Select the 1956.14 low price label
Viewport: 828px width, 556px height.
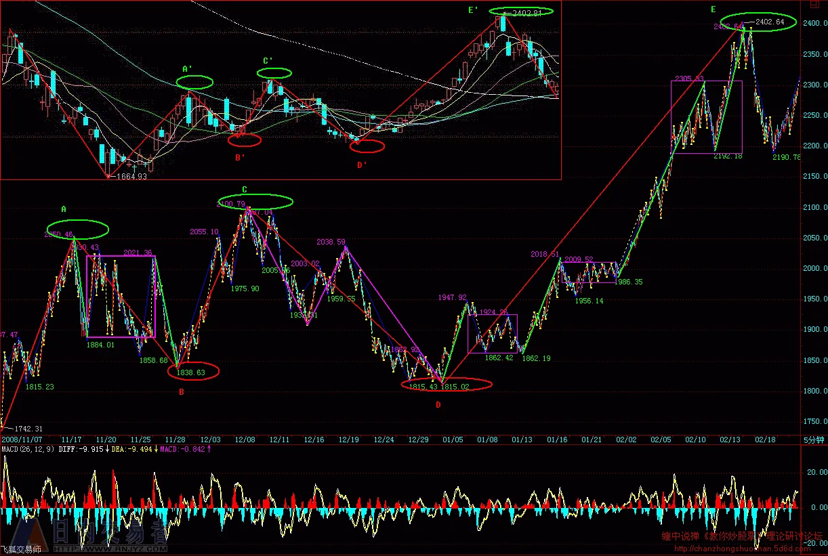(589, 301)
